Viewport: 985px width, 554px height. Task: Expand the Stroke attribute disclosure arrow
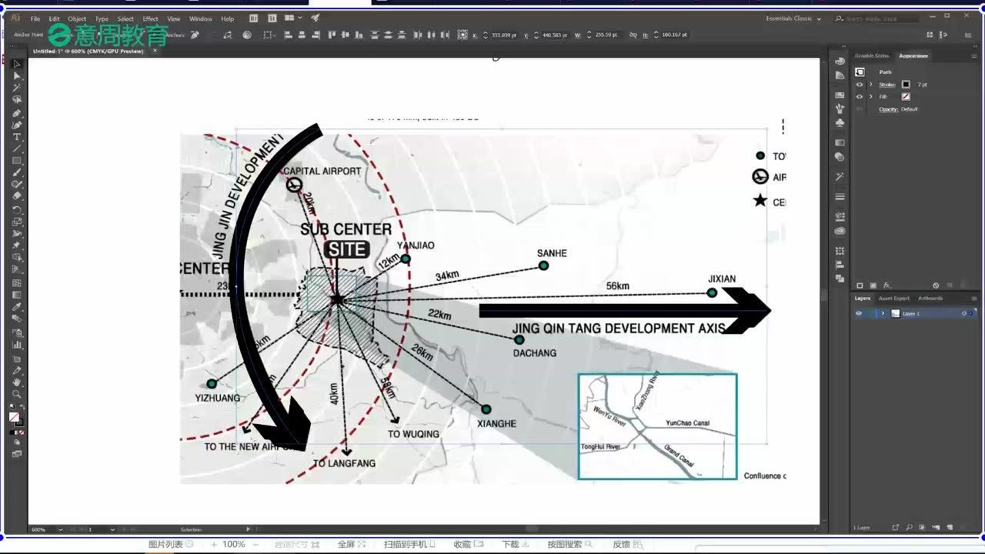pos(871,85)
